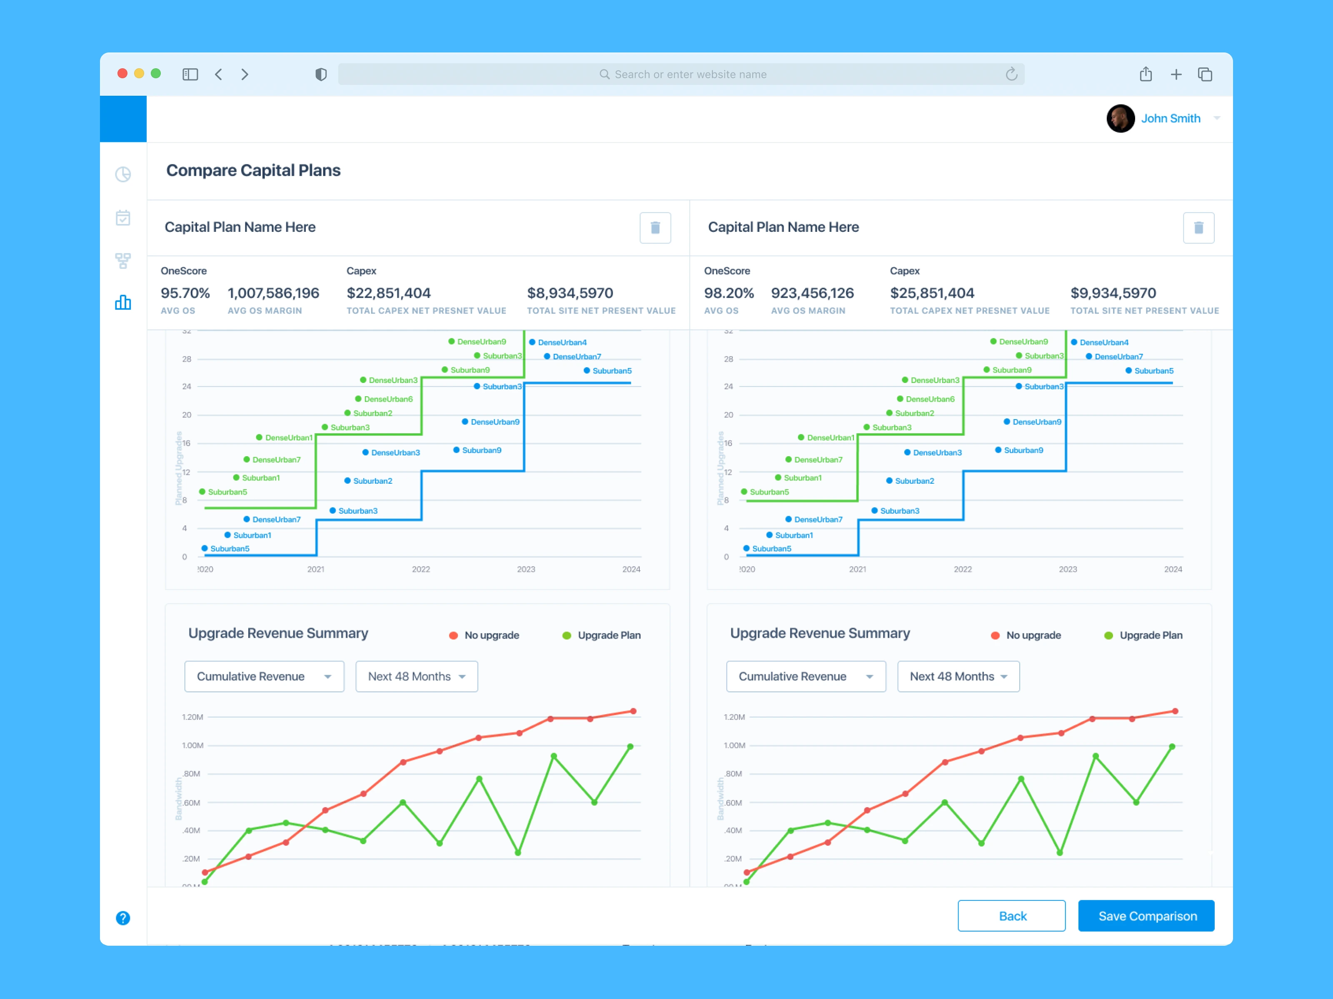Image resolution: width=1333 pixels, height=999 pixels.
Task: Toggle the browser sidebar panel icon
Action: [x=190, y=74]
